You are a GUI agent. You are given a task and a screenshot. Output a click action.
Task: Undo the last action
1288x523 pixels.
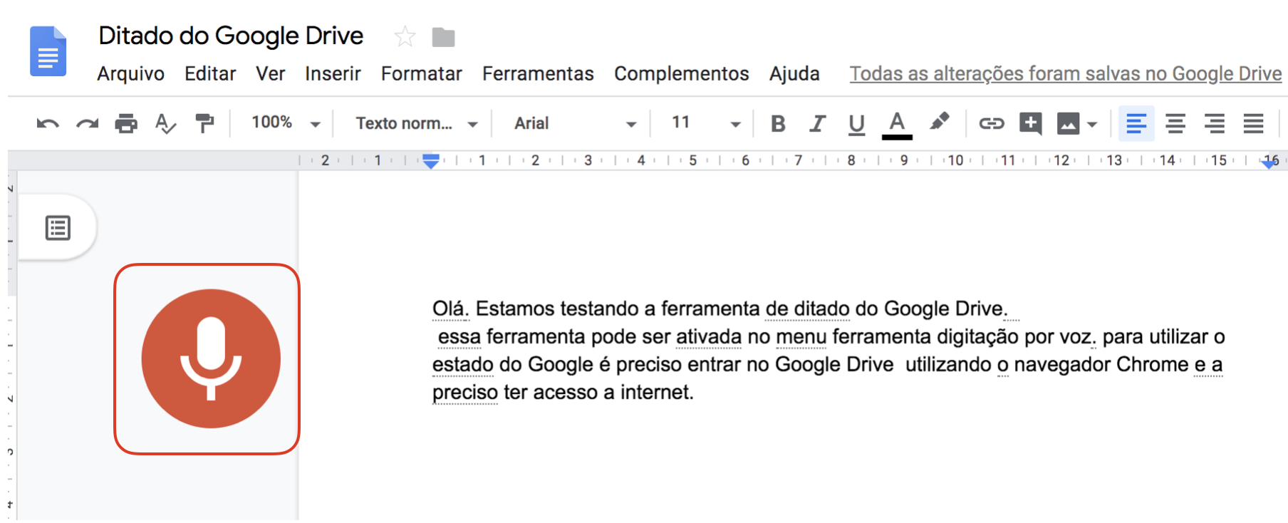(x=48, y=124)
